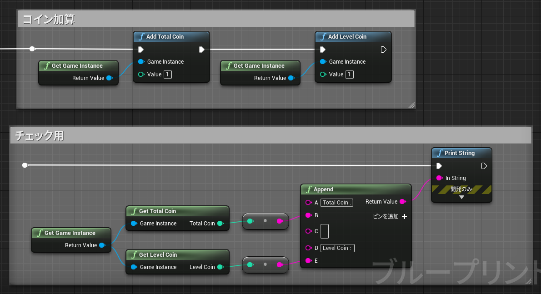The image size is (541, 294).
Task: Select Get Game Instance title in チェック用 box
Action: pos(70,233)
